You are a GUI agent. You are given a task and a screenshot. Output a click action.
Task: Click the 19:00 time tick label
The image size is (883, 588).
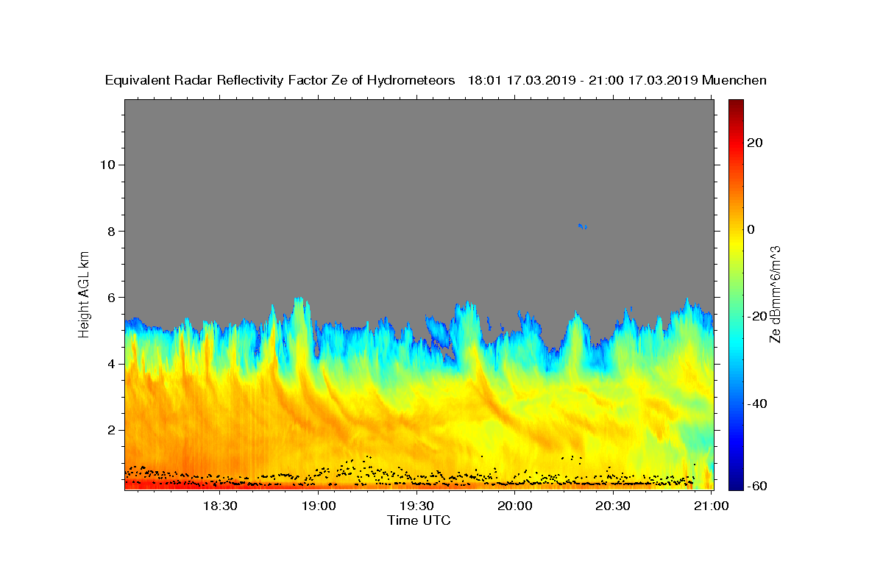(x=319, y=506)
